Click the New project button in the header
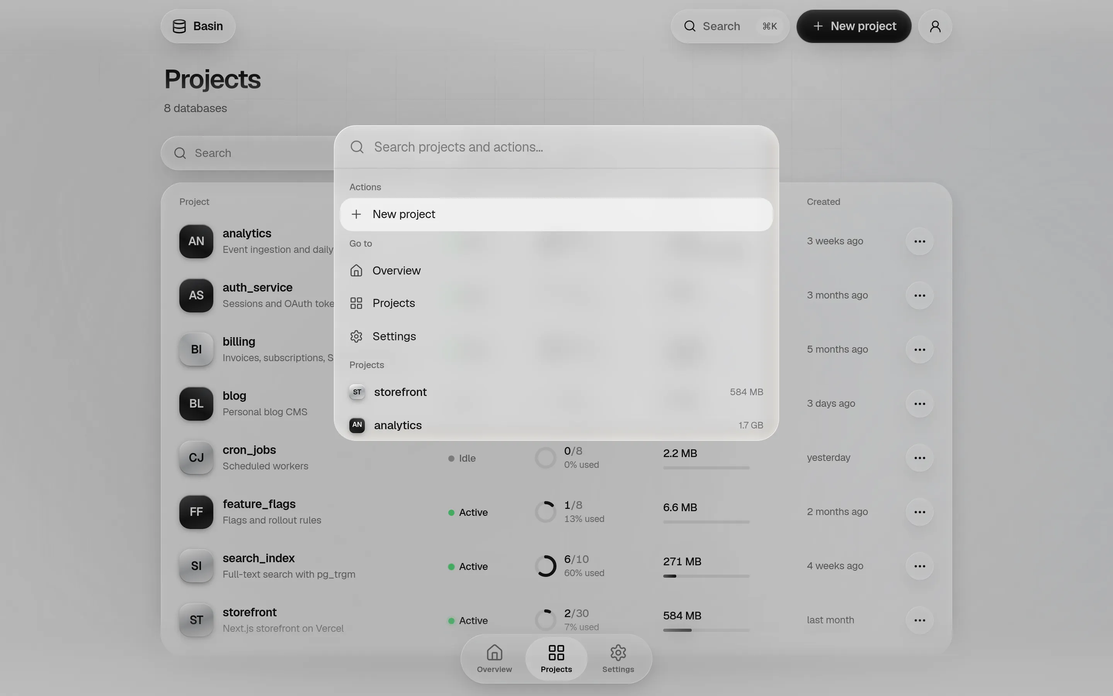 tap(854, 26)
